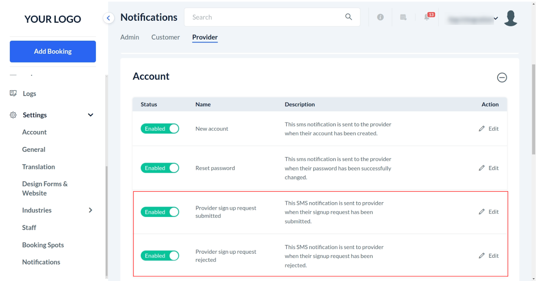Disable Provider sign up request rejected toggle

click(160, 256)
